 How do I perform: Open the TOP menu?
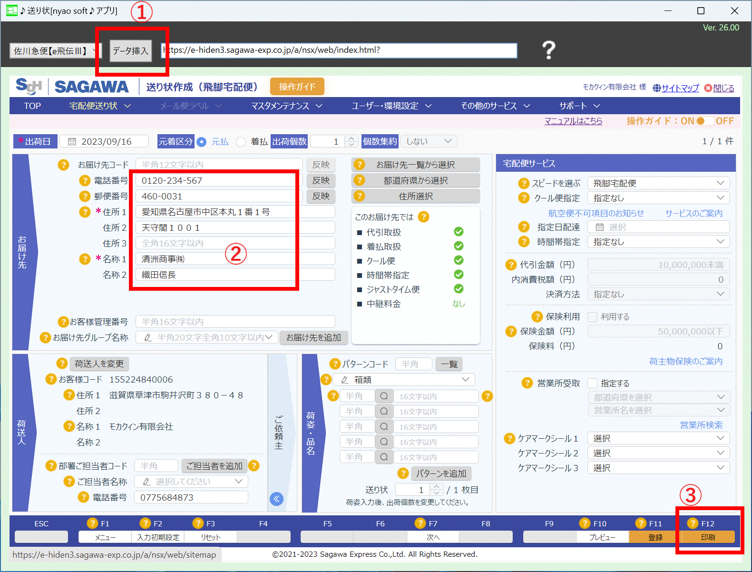pos(32,106)
